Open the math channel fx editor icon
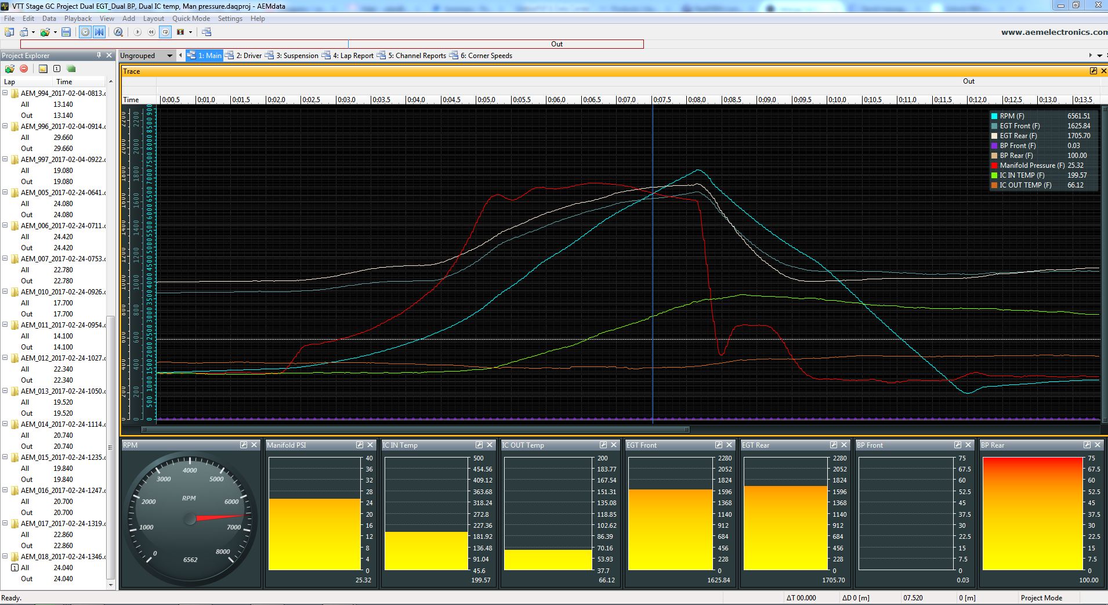 pyautogui.click(x=118, y=32)
